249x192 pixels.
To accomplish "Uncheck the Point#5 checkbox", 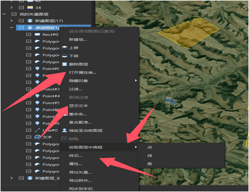I will tap(29, 103).
